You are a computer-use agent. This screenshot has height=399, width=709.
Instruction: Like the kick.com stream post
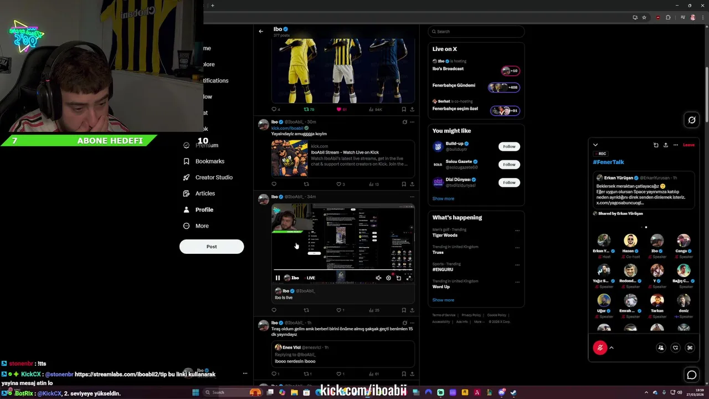click(x=340, y=184)
